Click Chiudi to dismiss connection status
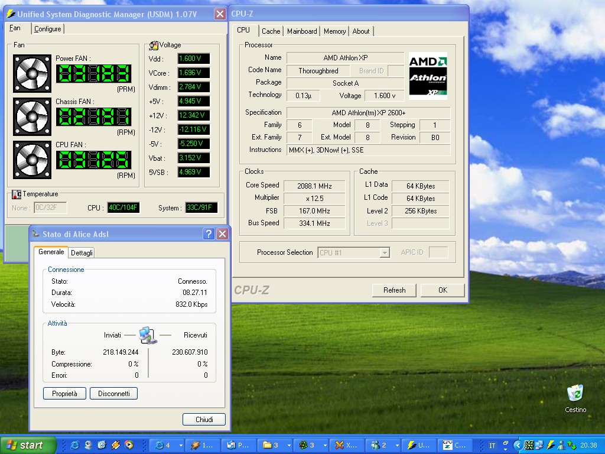The image size is (605, 454). coord(204,420)
